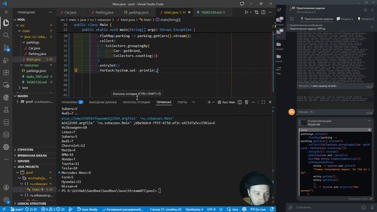377x212 pixels.
Task: Open notifications bell in status bar
Action: tap(272, 210)
